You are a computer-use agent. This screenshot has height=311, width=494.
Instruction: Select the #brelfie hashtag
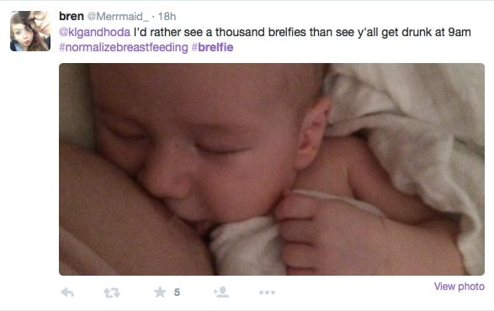(213, 47)
